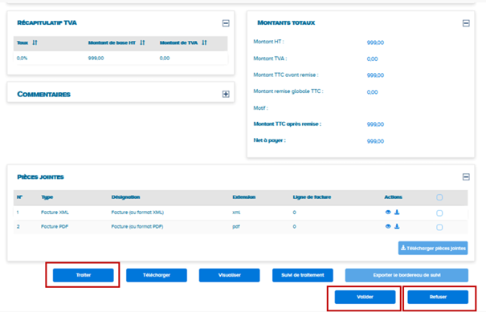486x312 pixels.
Task: Select the Facture (au format PDF) designation
Action: [137, 226]
